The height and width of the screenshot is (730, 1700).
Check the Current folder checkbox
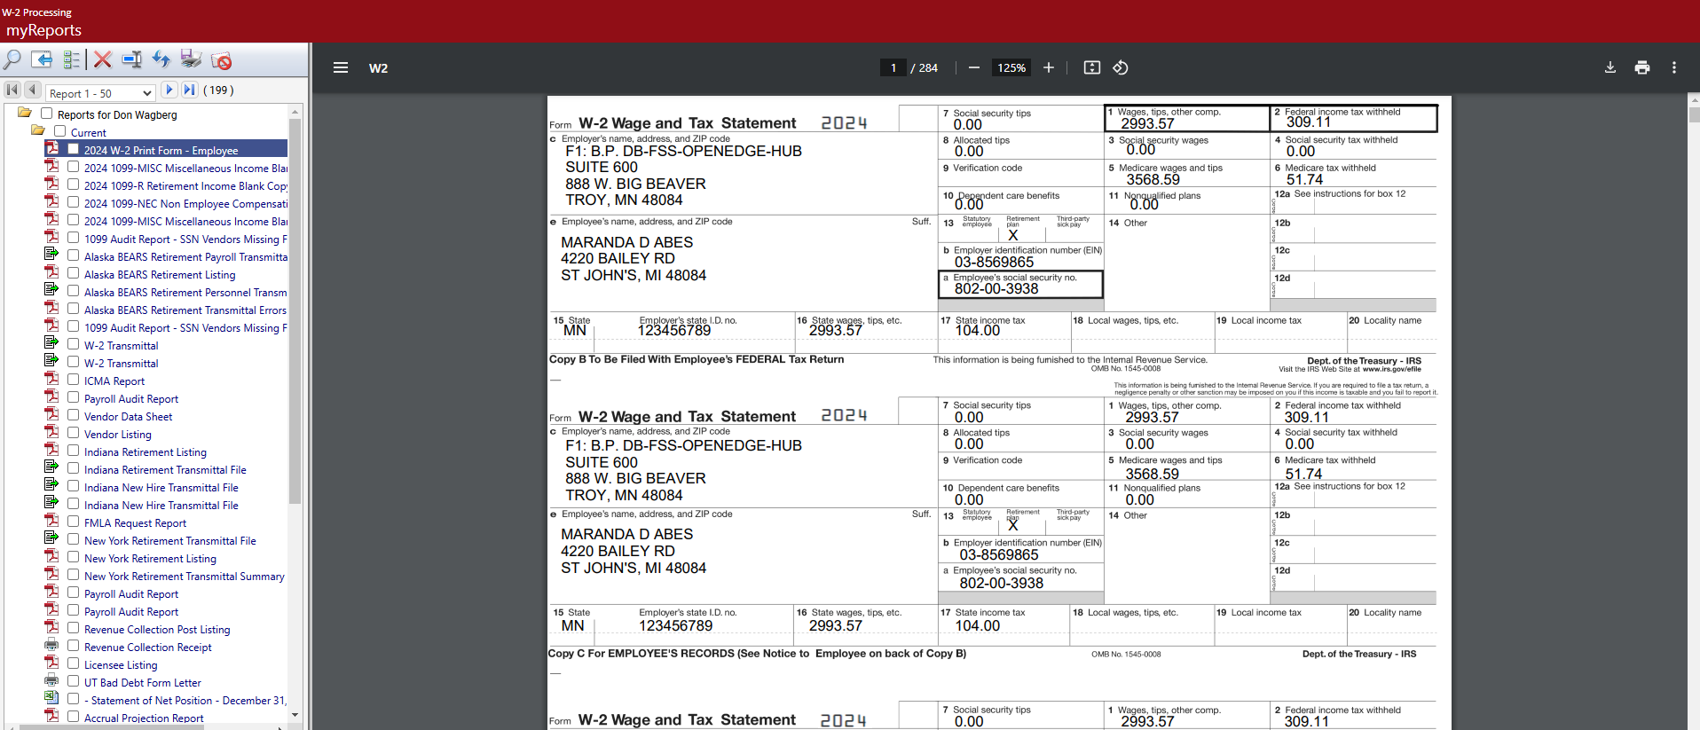pos(59,131)
